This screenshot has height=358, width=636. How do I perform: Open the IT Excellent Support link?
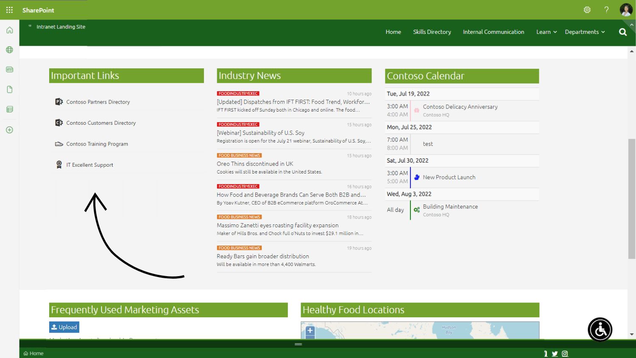89,165
